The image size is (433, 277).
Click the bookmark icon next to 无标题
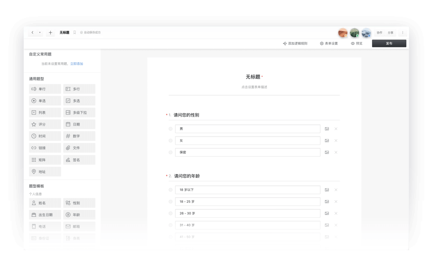75,33
